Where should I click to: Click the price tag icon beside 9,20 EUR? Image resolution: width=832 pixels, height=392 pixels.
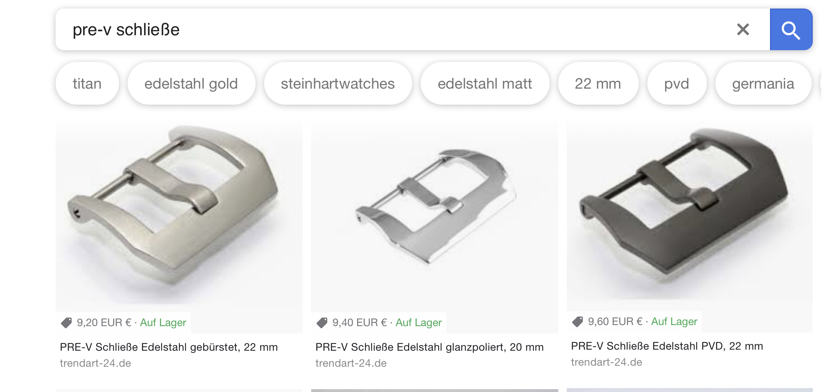click(66, 323)
